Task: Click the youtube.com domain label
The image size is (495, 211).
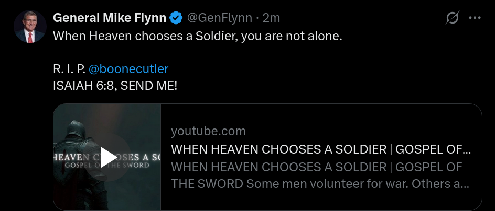Action: coord(208,131)
